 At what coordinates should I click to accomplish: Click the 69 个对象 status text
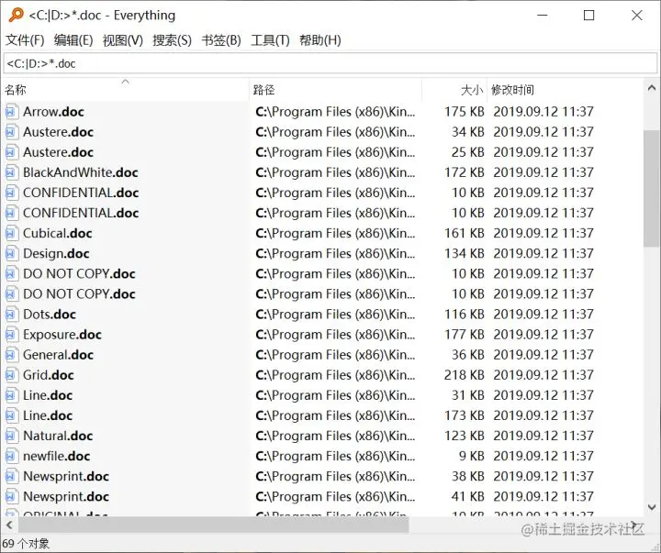coord(26,544)
